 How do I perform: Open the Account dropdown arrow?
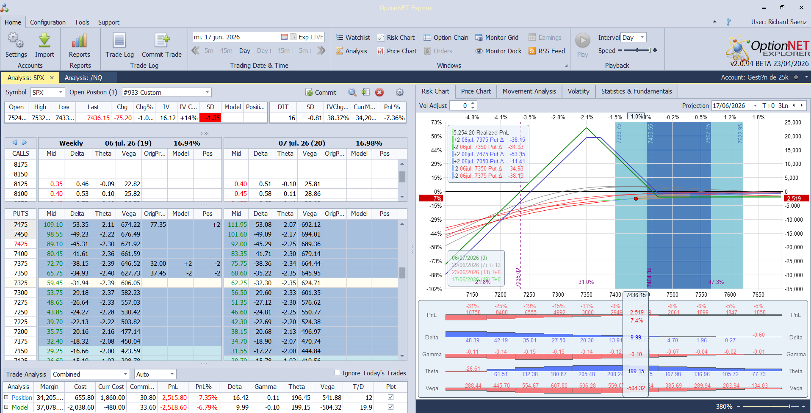point(806,77)
